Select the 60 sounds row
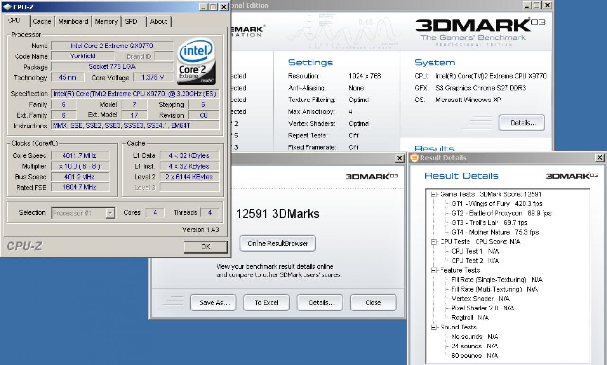The width and height of the screenshot is (607, 365). coord(475,356)
